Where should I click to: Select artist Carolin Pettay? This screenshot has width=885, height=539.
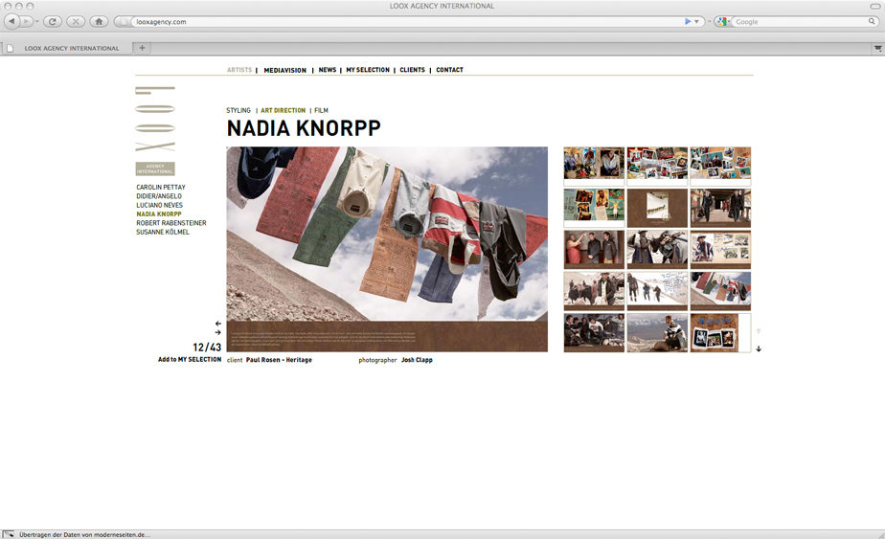click(x=161, y=188)
